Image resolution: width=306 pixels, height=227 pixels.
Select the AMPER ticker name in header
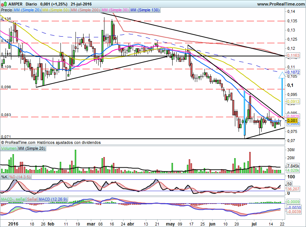[15, 4]
